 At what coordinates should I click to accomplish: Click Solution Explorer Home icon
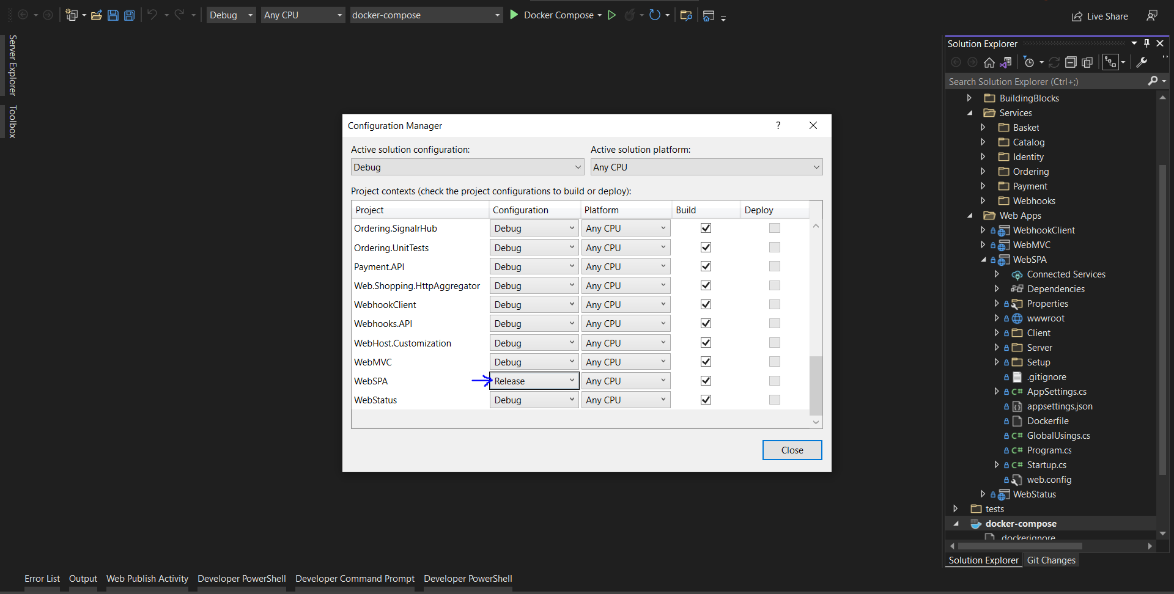tap(989, 62)
